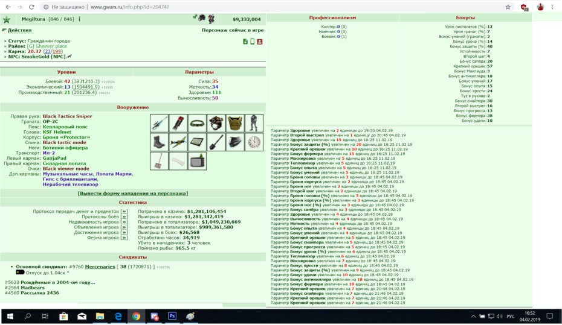Viewport: 562px width, 325px height.
Task: Open the Black Tactics Sniper text link
Action: (x=68, y=116)
